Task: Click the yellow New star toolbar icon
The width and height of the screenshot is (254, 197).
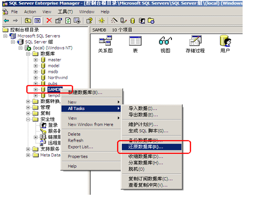Action: (x=102, y=20)
